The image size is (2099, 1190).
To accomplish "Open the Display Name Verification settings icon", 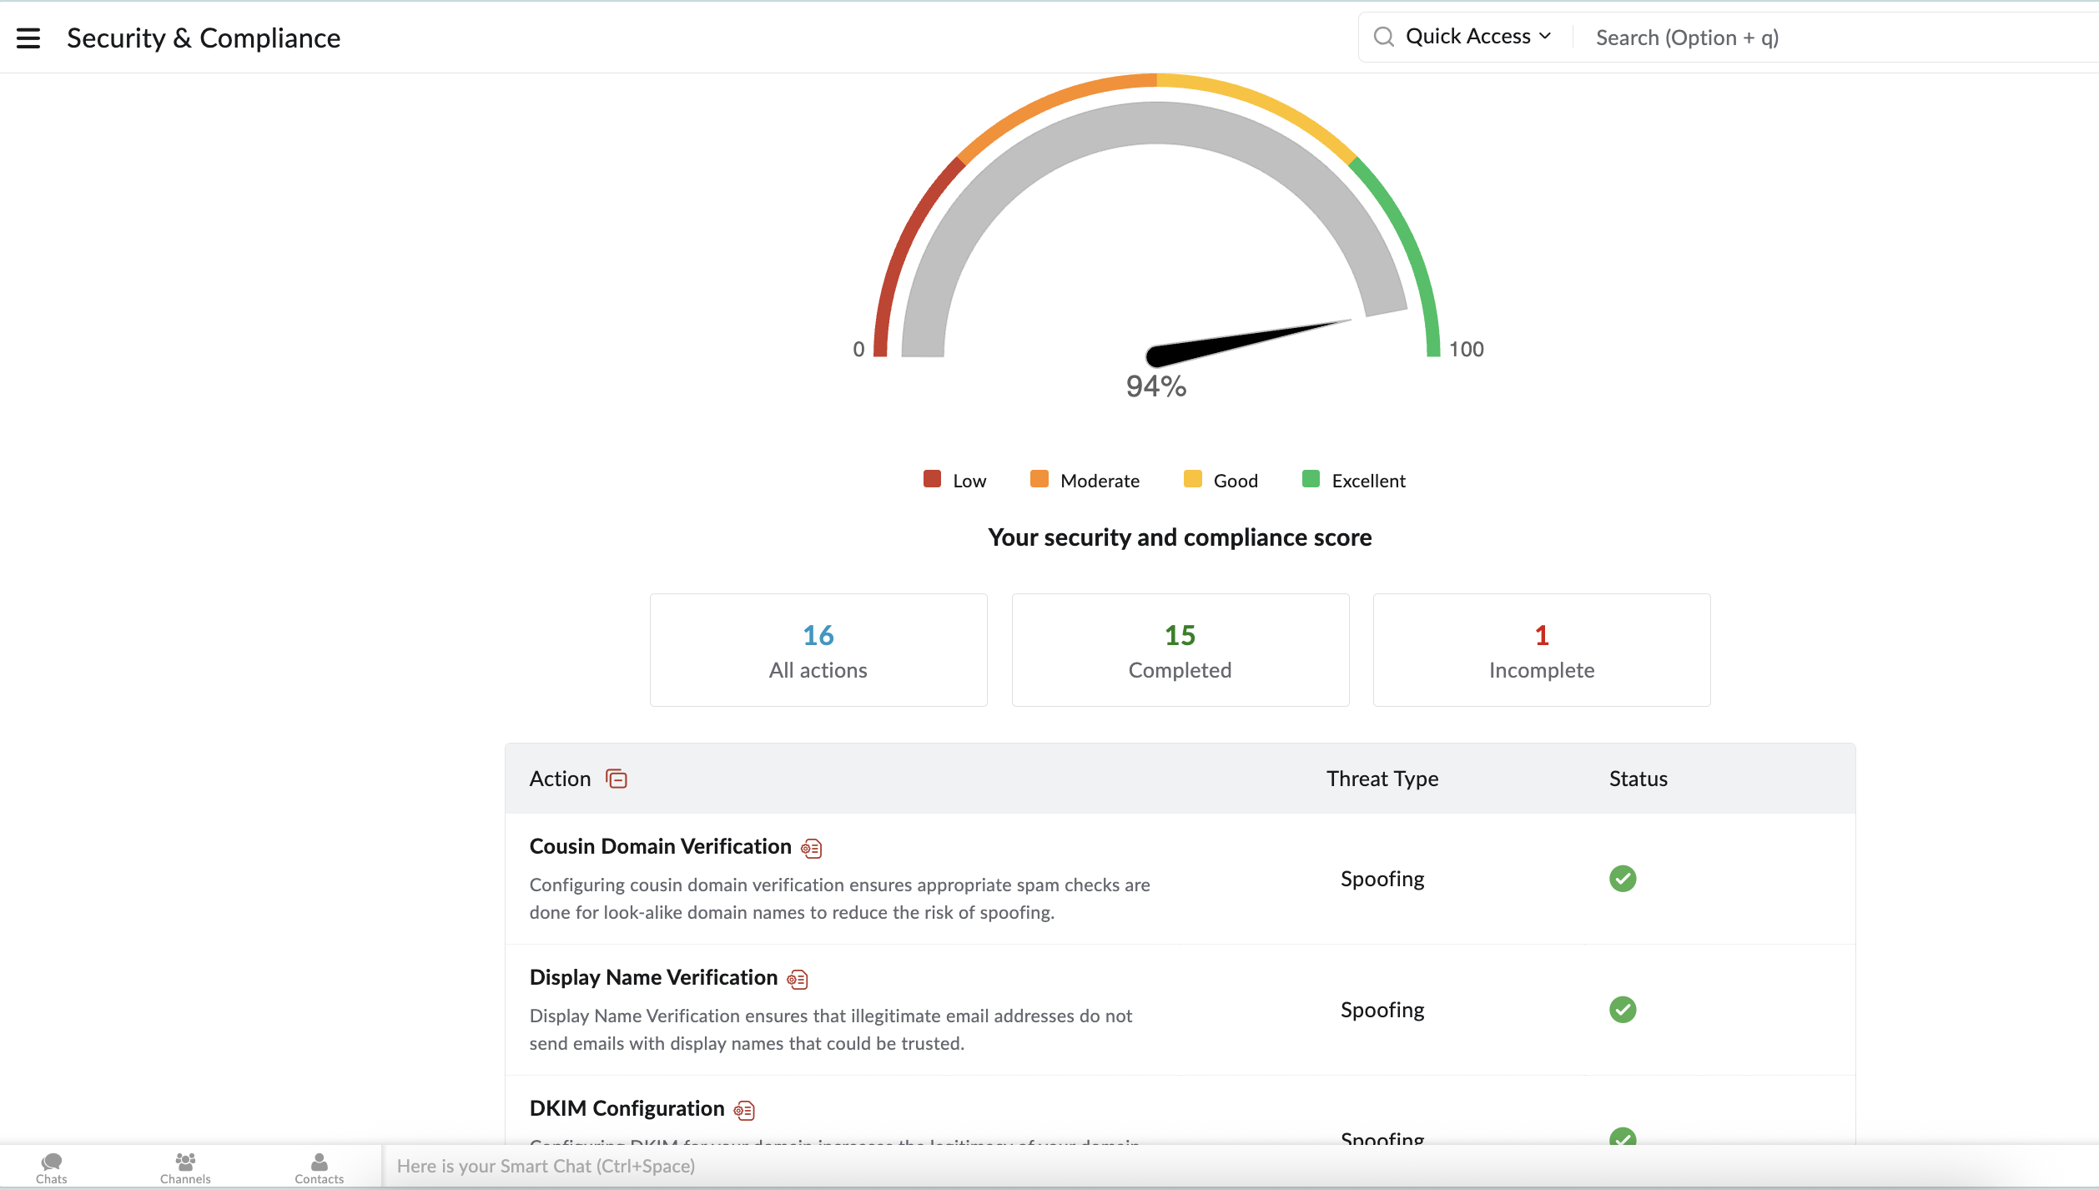I will (x=798, y=980).
